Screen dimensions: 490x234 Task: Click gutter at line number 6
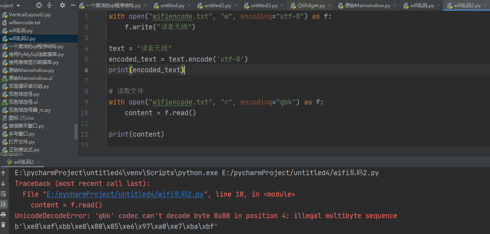[x=86, y=70]
